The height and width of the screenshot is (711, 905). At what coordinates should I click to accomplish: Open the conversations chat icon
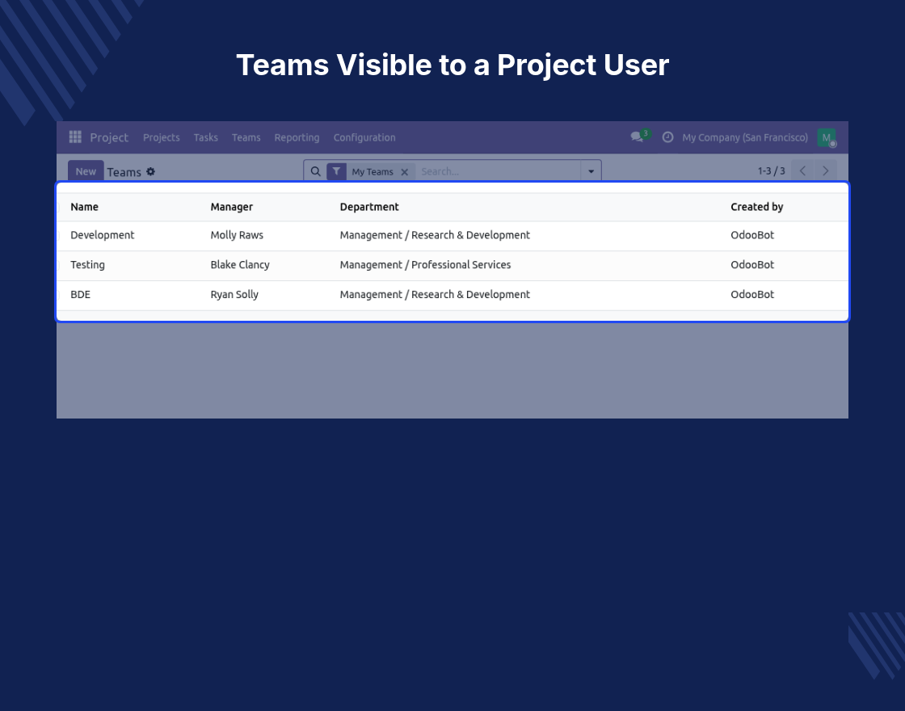point(638,137)
